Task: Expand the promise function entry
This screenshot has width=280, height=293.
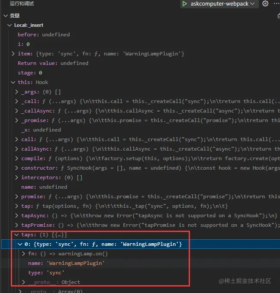Action: (x=16, y=196)
